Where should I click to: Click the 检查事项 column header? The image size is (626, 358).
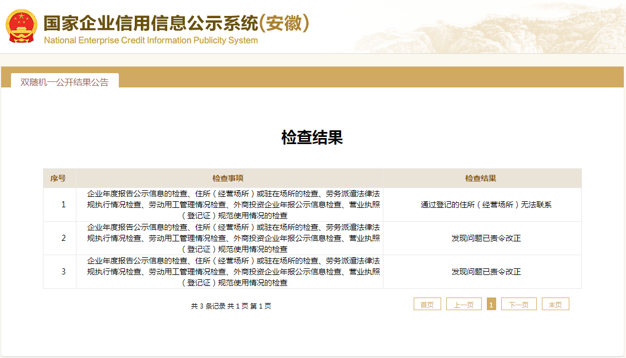(228, 178)
